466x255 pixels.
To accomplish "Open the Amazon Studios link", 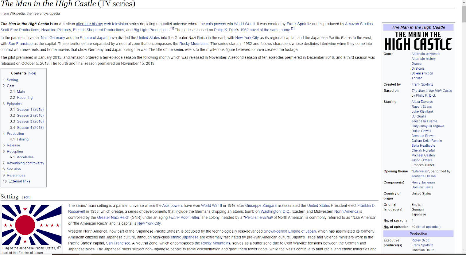I will coord(359,24).
